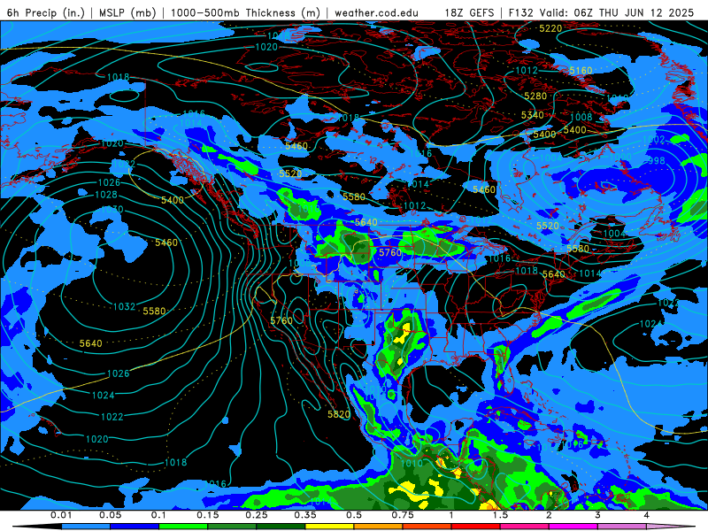Viewport: 708px width, 531px height.
Task: Click the 998 low pressure label
Action: pyautogui.click(x=656, y=160)
